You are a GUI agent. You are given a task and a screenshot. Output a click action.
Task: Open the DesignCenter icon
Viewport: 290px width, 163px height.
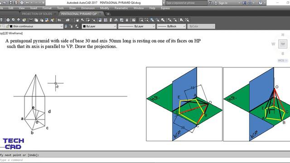click(x=106, y=20)
